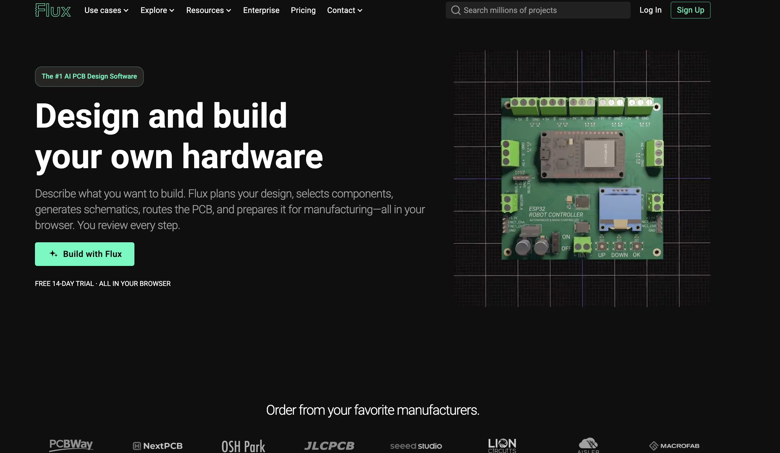The image size is (780, 453).
Task: Open the Resources dropdown menu
Action: click(x=209, y=10)
